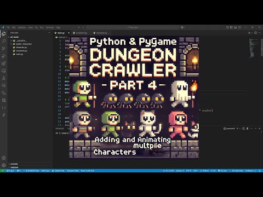This screenshot has height=197, width=263.
Task: Go forward with the navigation arrow
Action: point(83,27)
